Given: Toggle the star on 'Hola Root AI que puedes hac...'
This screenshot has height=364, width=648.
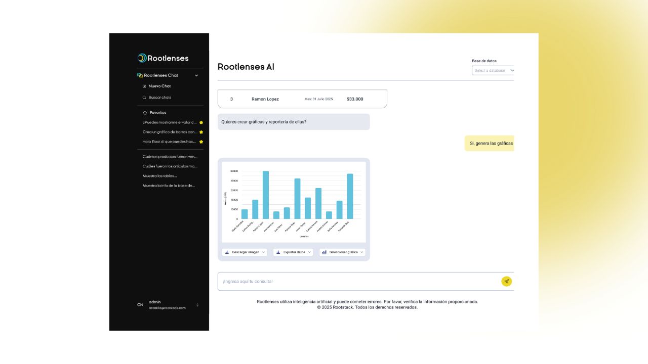Looking at the screenshot, I should 201,142.
